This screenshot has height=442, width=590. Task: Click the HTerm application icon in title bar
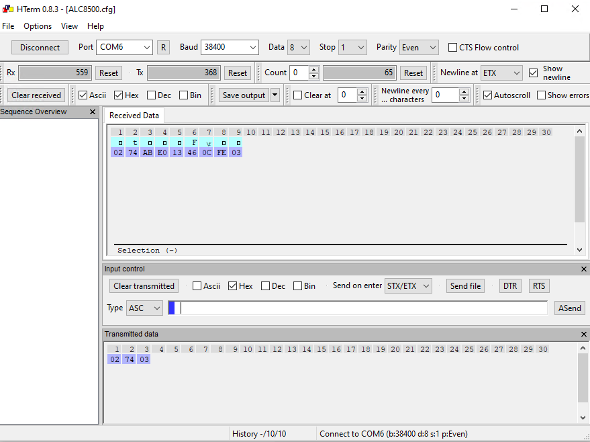(8, 9)
